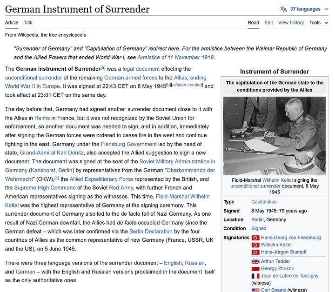Open the Flensburg Government link
This screenshot has width=335, height=292.
click(129, 144)
